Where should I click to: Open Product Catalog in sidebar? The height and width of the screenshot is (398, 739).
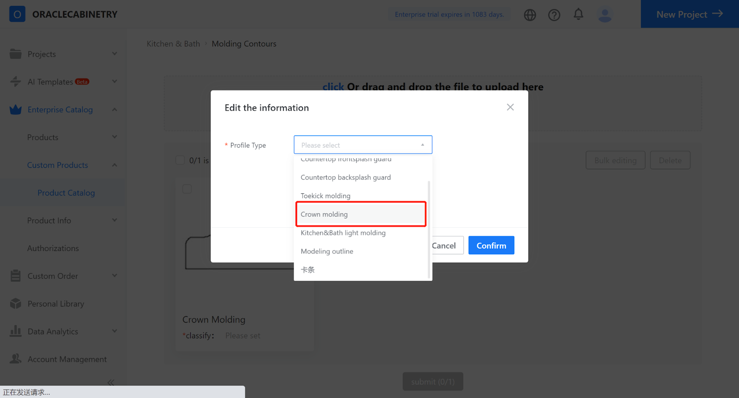tap(66, 193)
